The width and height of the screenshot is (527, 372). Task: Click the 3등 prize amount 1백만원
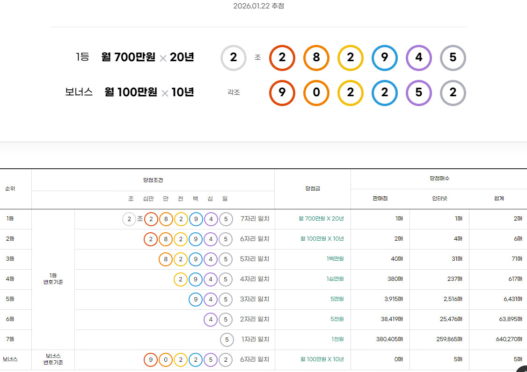[335, 259]
